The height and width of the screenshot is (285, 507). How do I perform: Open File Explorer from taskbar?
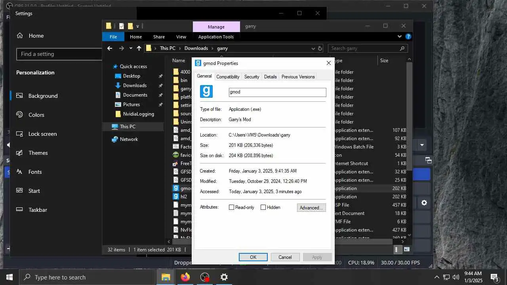pyautogui.click(x=166, y=277)
